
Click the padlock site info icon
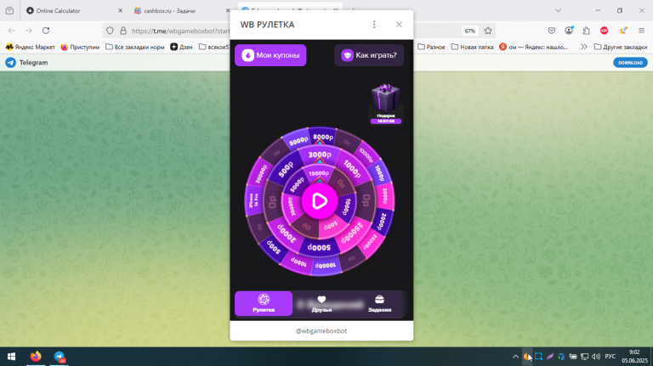tap(123, 31)
